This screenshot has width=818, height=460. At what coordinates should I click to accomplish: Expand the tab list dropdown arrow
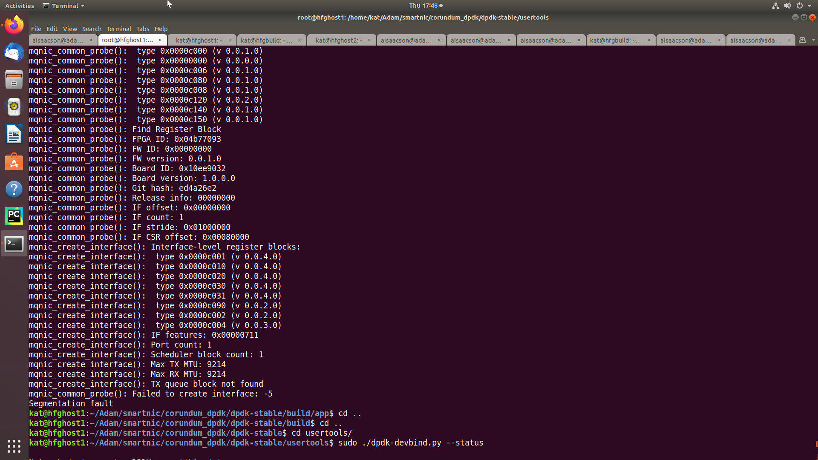[x=813, y=40]
